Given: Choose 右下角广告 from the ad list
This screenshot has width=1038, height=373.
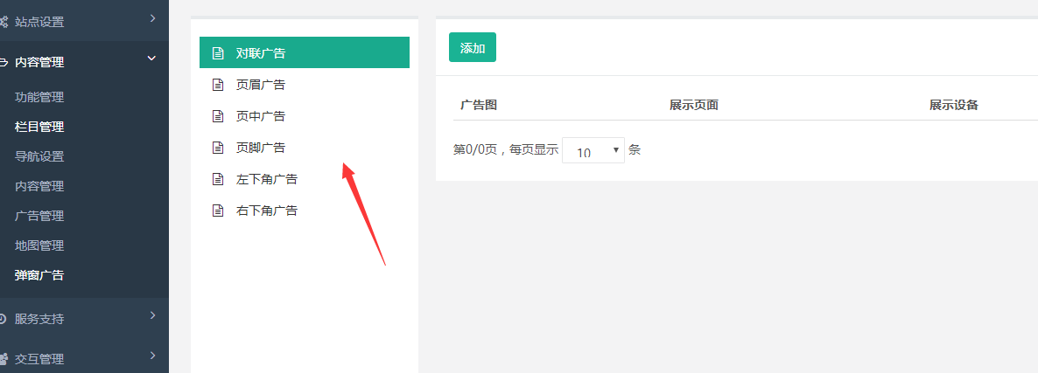Looking at the screenshot, I should pyautogui.click(x=267, y=211).
